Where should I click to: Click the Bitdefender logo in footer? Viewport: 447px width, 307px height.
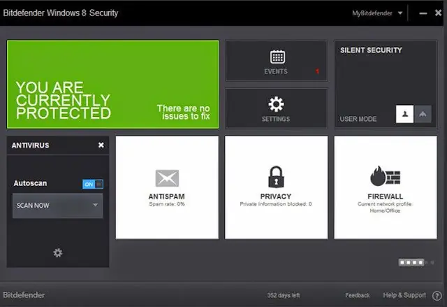[x=24, y=295]
